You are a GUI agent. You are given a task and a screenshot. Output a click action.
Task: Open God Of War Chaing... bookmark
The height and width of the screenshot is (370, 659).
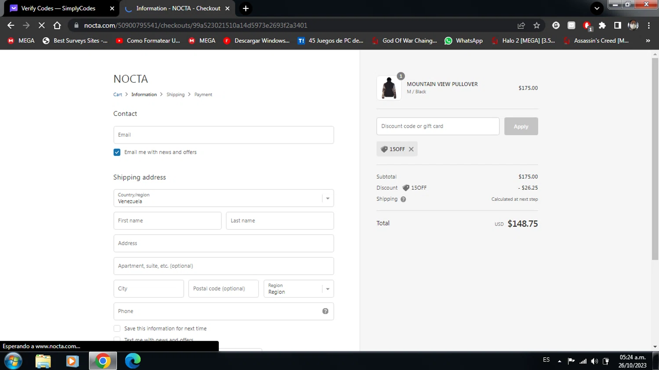coord(404,41)
